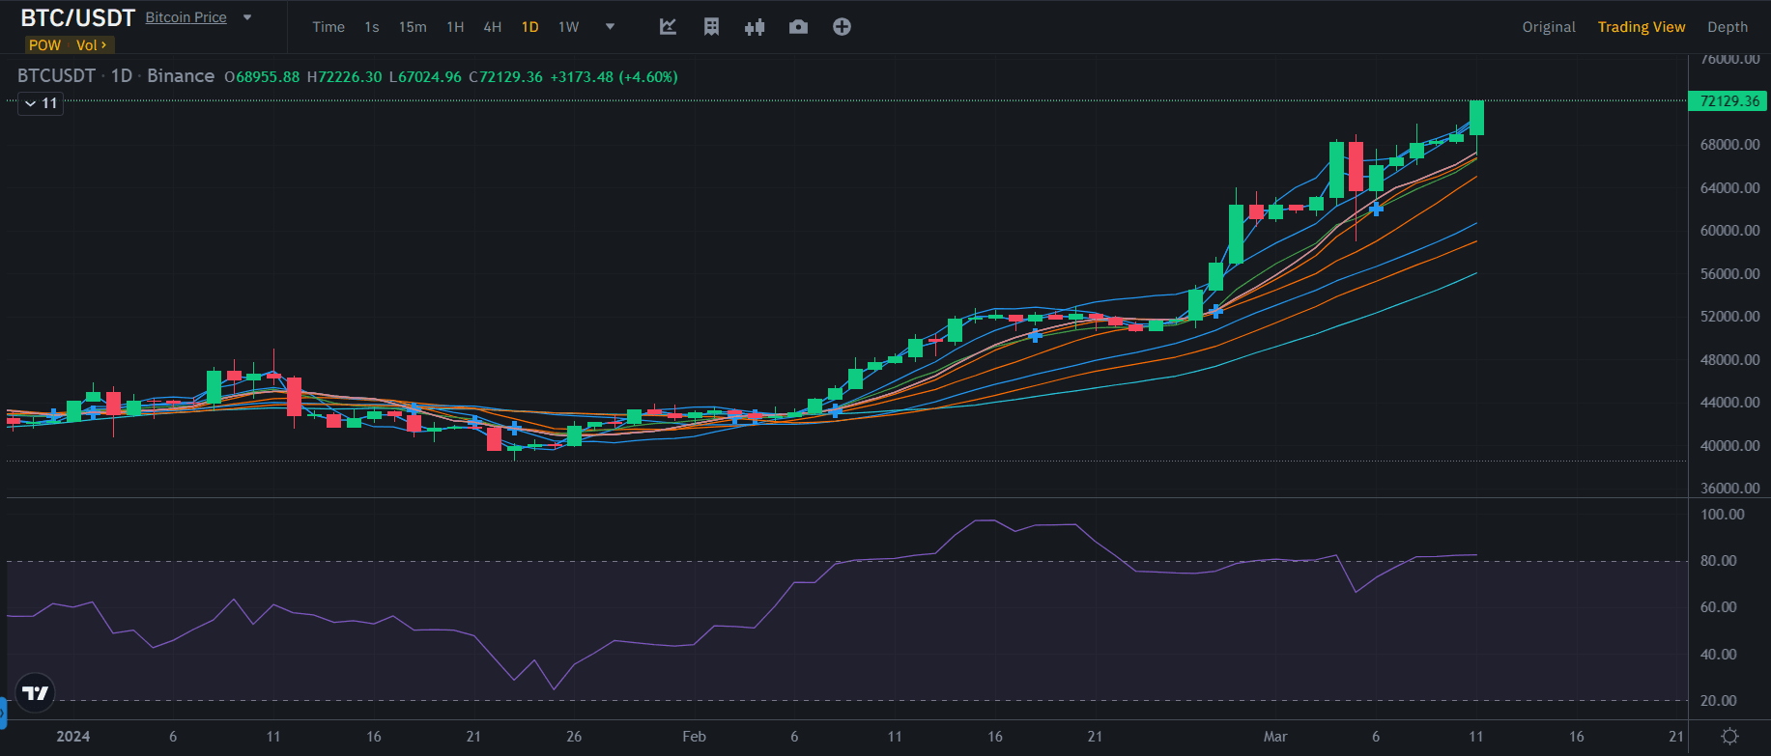
Task: Collapse the 11 indicators legend
Action: pyautogui.click(x=41, y=103)
